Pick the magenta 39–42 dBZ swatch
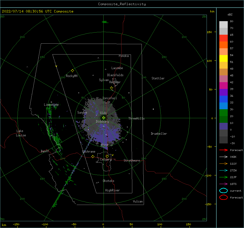 click(x=223, y=85)
